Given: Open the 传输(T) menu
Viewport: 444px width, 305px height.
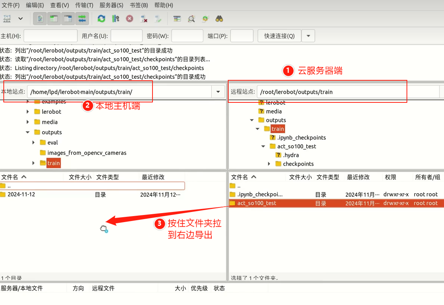Looking at the screenshot, I should coord(84,5).
